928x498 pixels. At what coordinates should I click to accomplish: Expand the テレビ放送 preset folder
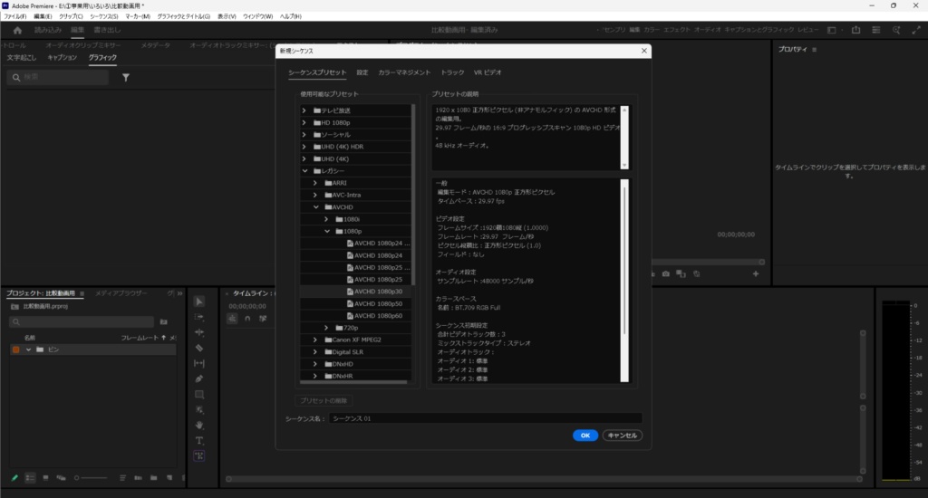[x=304, y=110]
